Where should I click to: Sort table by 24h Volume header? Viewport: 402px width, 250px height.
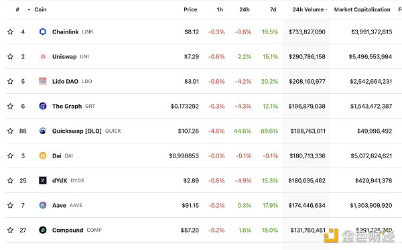tap(310, 9)
